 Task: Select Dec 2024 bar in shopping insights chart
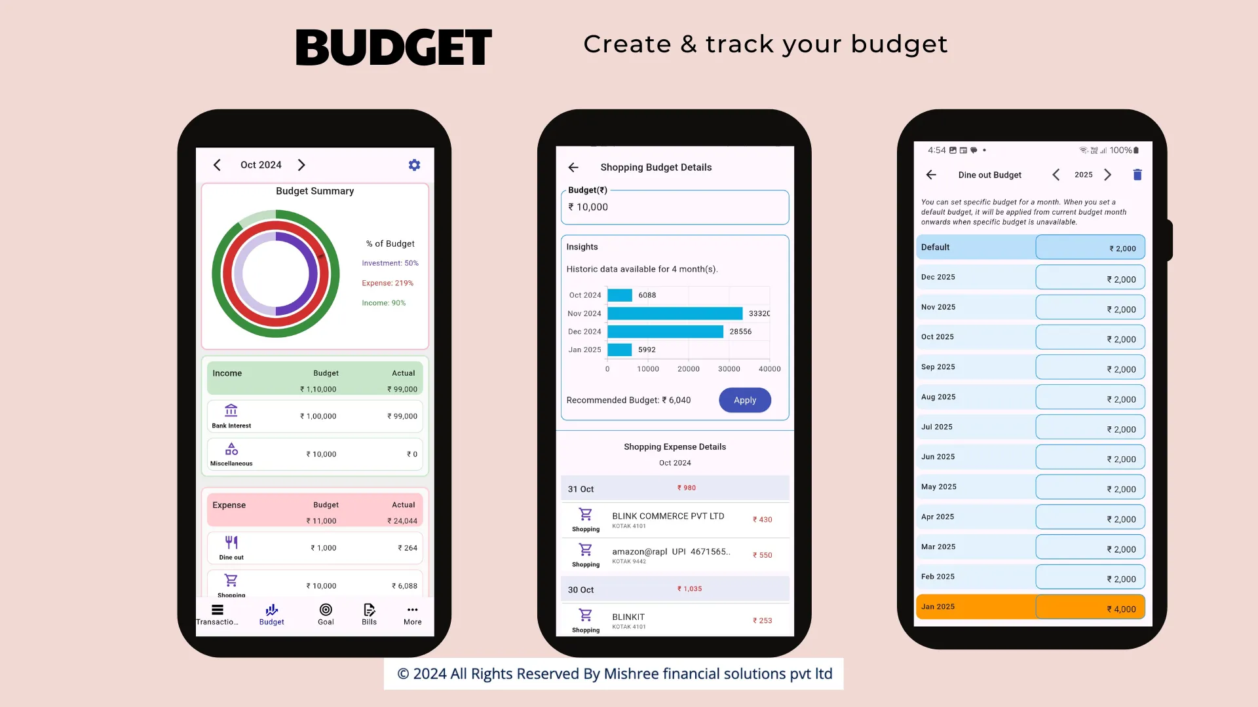click(665, 331)
